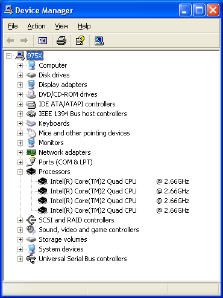This screenshot has width=223, height=298.
Task: Click Scan for hardware changes icon
Action: click(99, 40)
